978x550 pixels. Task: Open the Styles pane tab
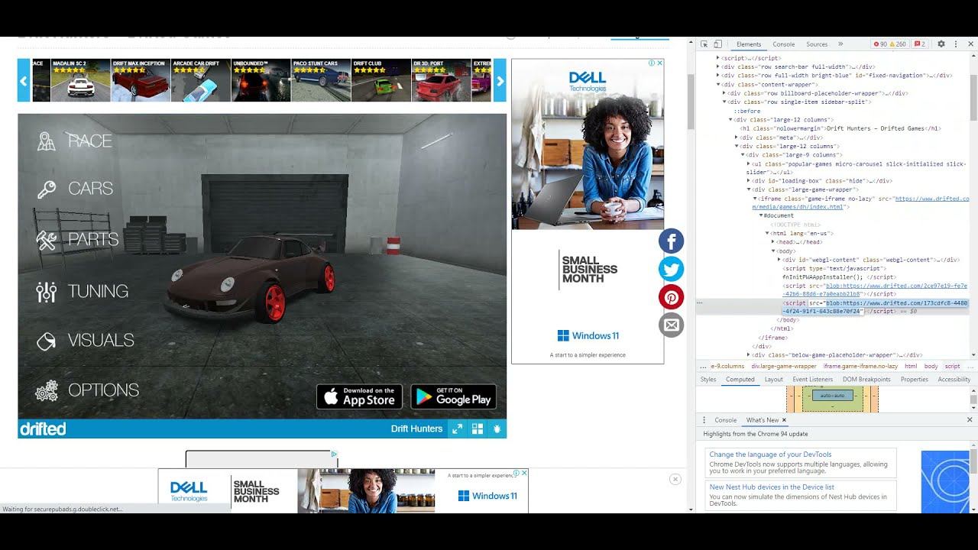point(708,379)
